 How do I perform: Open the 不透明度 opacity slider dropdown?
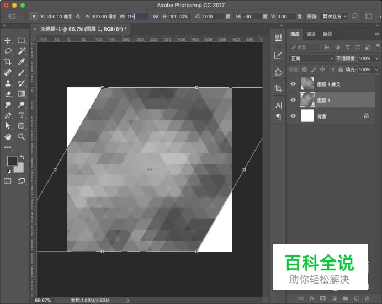coord(377,58)
